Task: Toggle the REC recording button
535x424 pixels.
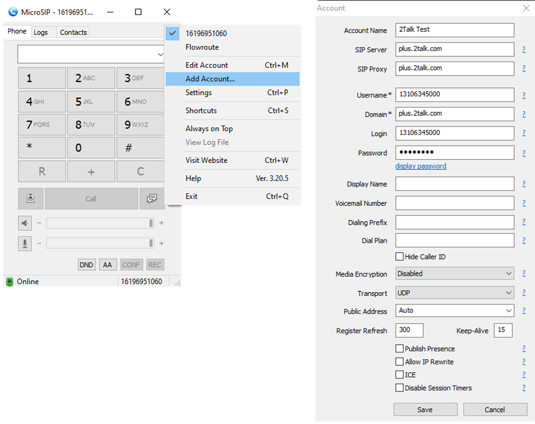Action: tap(154, 265)
